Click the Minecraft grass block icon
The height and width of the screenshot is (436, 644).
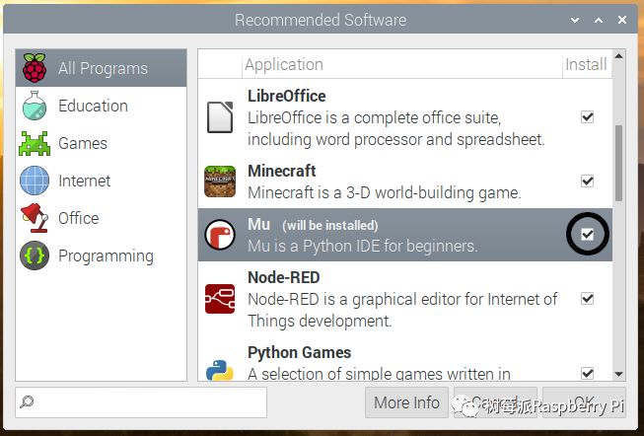(220, 181)
